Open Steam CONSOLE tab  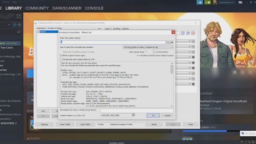pos(94,8)
